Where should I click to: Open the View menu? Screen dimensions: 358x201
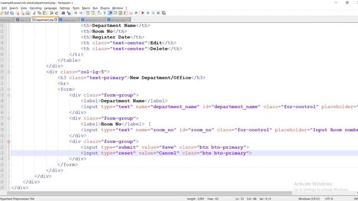coord(23,8)
